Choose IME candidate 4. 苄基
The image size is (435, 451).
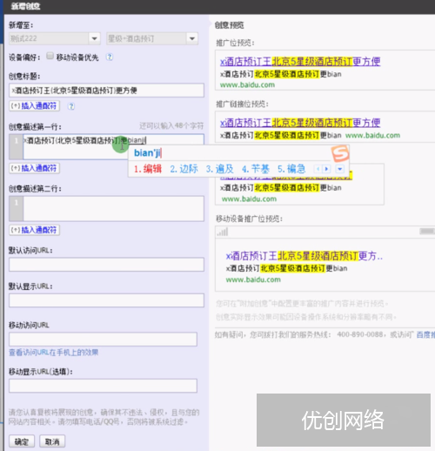click(256, 169)
